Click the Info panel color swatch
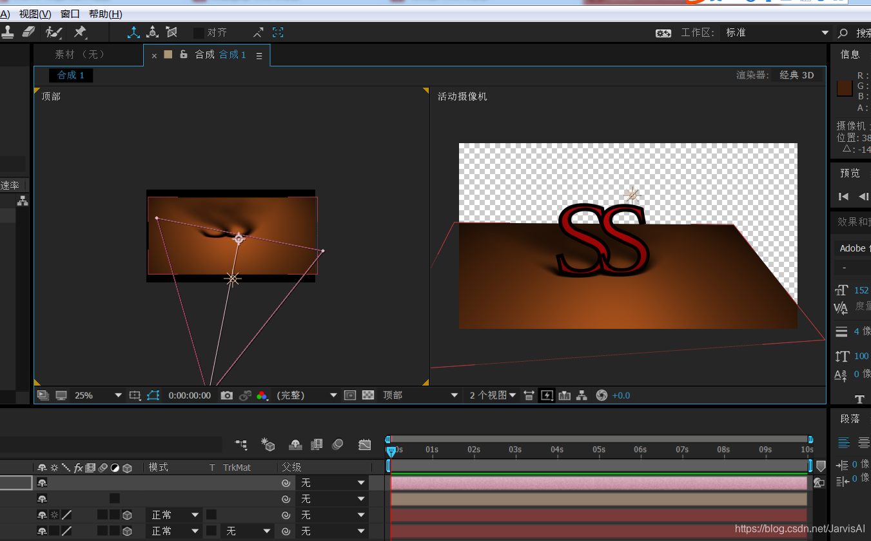Screen dimensions: 871x541 pyautogui.click(x=845, y=88)
